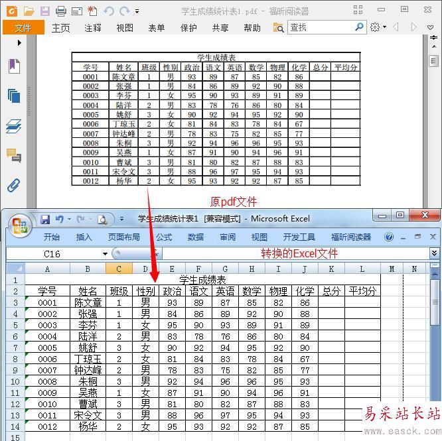Open the 视图 ribbon tab in Excel

point(259,237)
